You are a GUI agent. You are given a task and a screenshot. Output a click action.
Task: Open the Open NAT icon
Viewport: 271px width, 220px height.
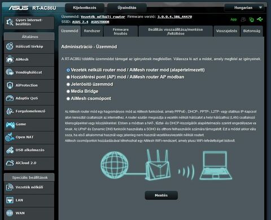coord(10,137)
